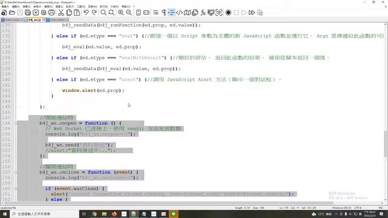Click 'JavaScript file' in the status bar
Image resolution: width=388 pixels, height=218 pixels.
tap(8, 208)
